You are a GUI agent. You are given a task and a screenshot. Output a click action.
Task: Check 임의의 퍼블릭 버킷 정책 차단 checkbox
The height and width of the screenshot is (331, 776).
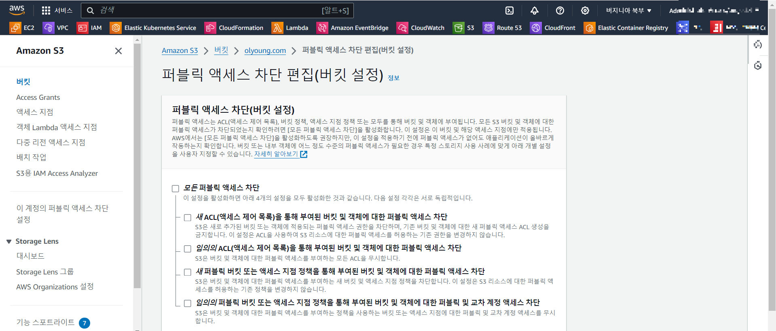[x=188, y=304]
